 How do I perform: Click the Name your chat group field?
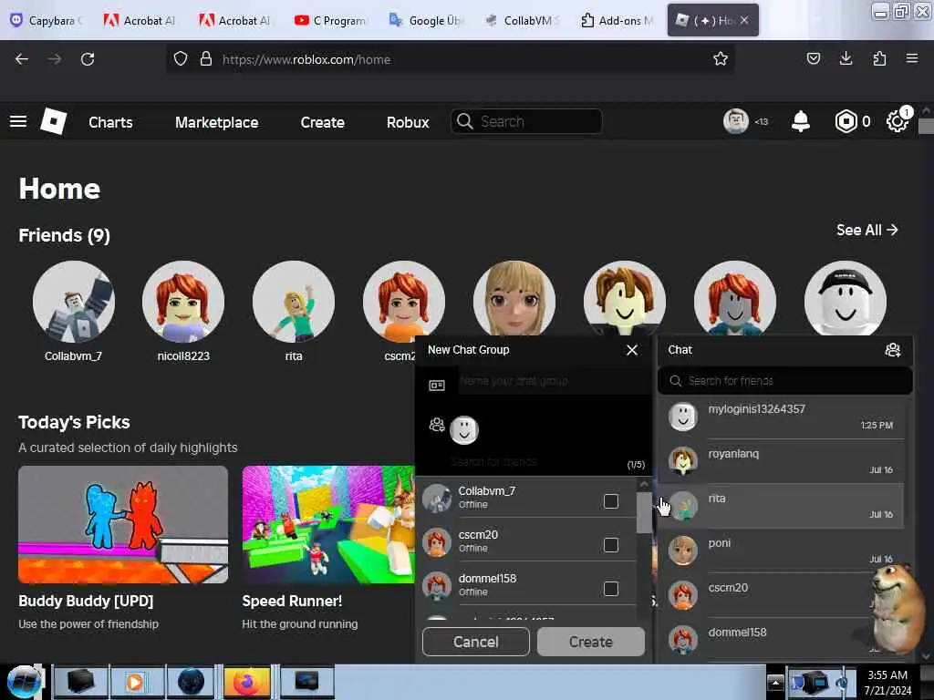[x=554, y=381]
